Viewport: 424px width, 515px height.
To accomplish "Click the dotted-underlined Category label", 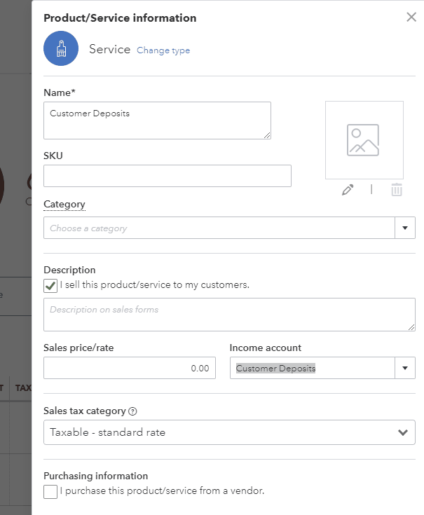I will [64, 205].
